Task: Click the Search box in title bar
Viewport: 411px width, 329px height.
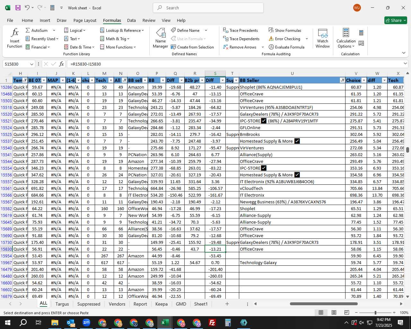Action: (208, 8)
